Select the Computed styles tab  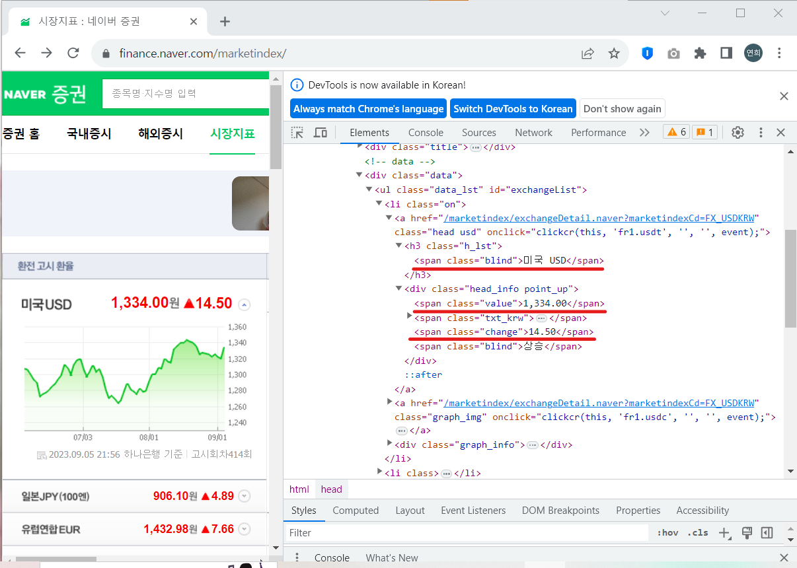coord(356,511)
